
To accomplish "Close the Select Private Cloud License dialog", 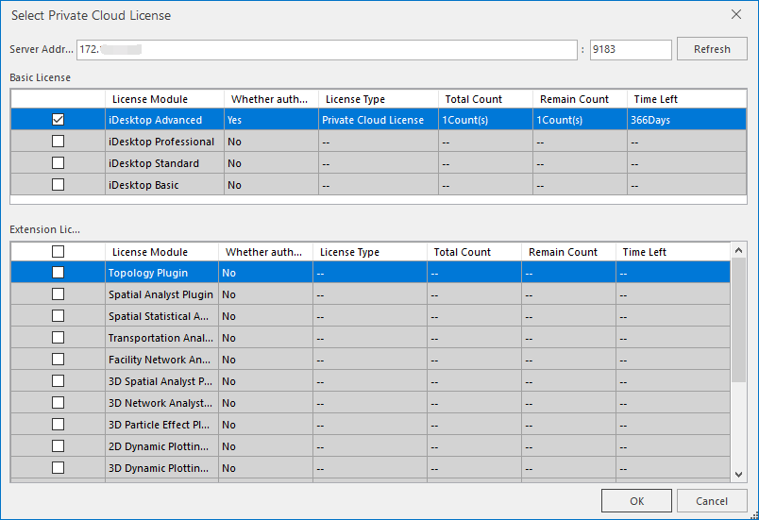I will (x=736, y=15).
